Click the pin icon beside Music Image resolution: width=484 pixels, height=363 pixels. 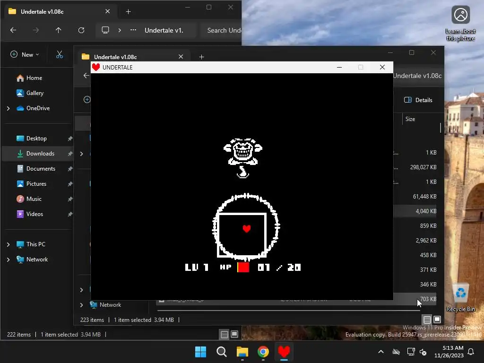pos(70,199)
